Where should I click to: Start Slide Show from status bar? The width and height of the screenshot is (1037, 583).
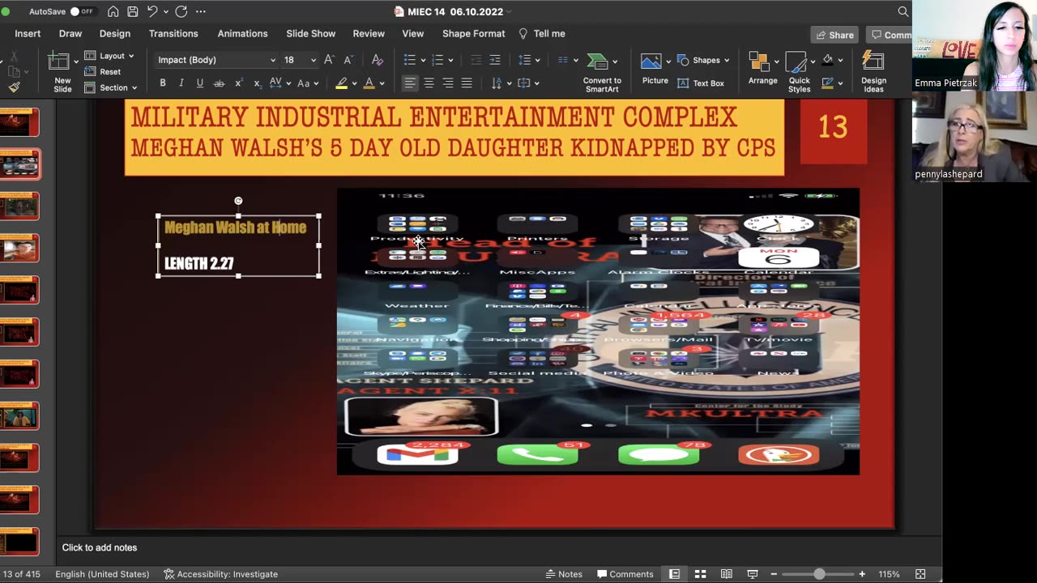click(x=753, y=574)
